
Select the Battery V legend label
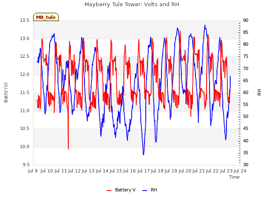[x=125, y=190]
